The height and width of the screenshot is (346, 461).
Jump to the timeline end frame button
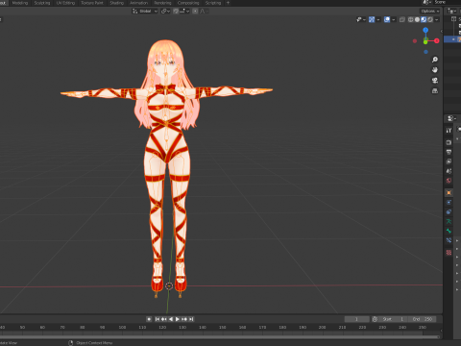(191, 319)
